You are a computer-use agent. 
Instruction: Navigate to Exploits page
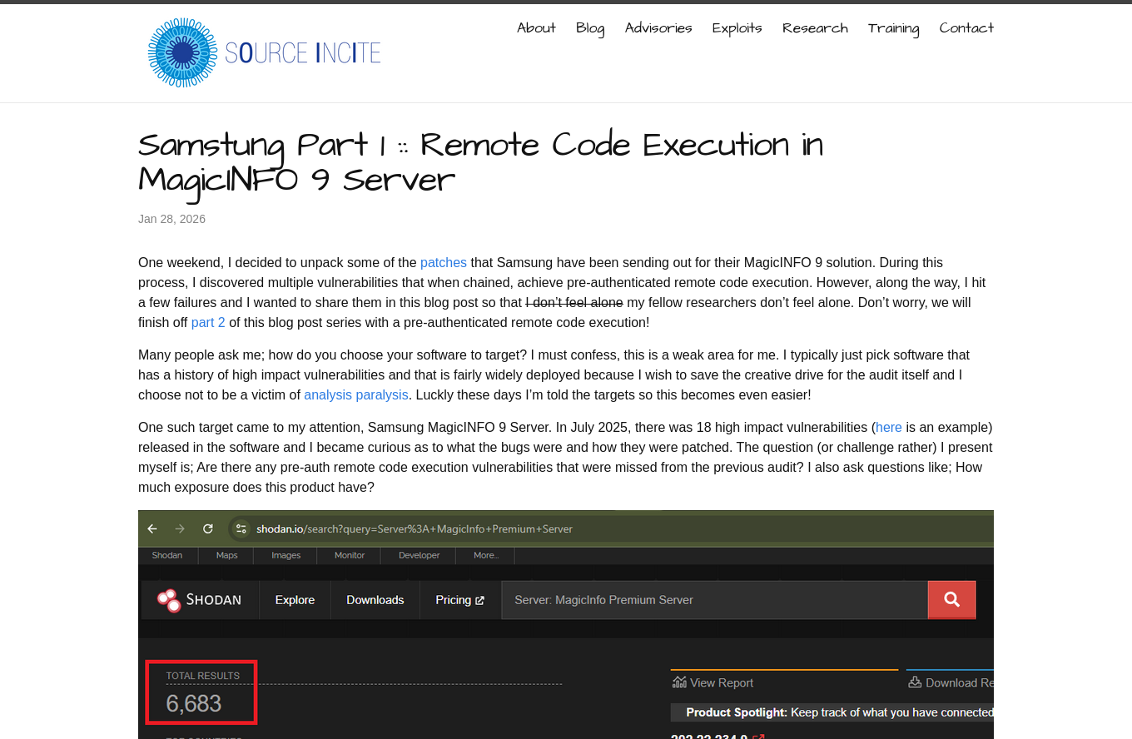coord(737,28)
